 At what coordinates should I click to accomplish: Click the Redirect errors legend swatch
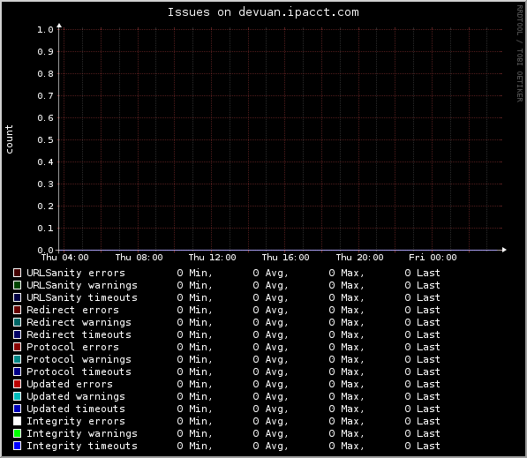pos(17,310)
